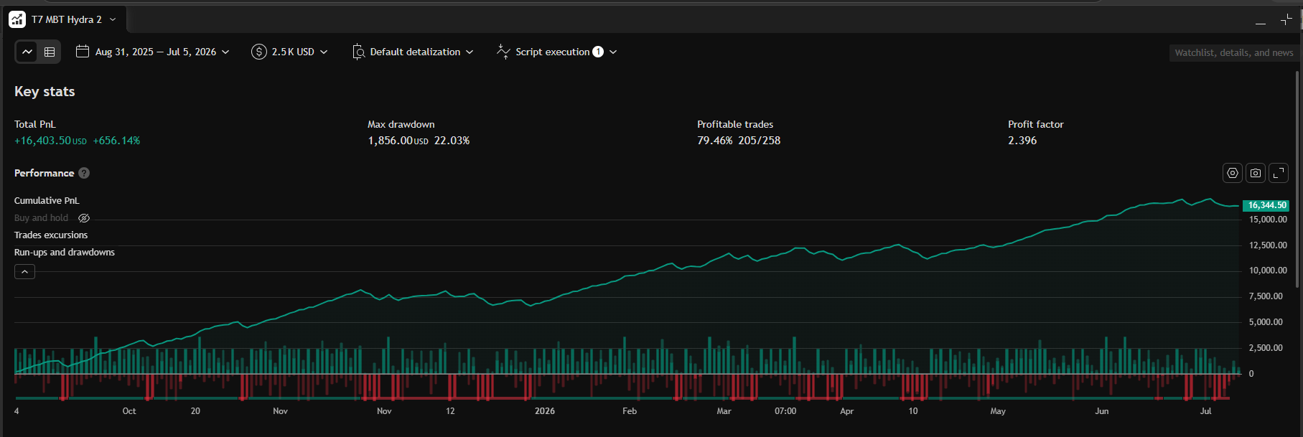Click the Feb label on the time axis
This screenshot has height=437, width=1303.
630,411
